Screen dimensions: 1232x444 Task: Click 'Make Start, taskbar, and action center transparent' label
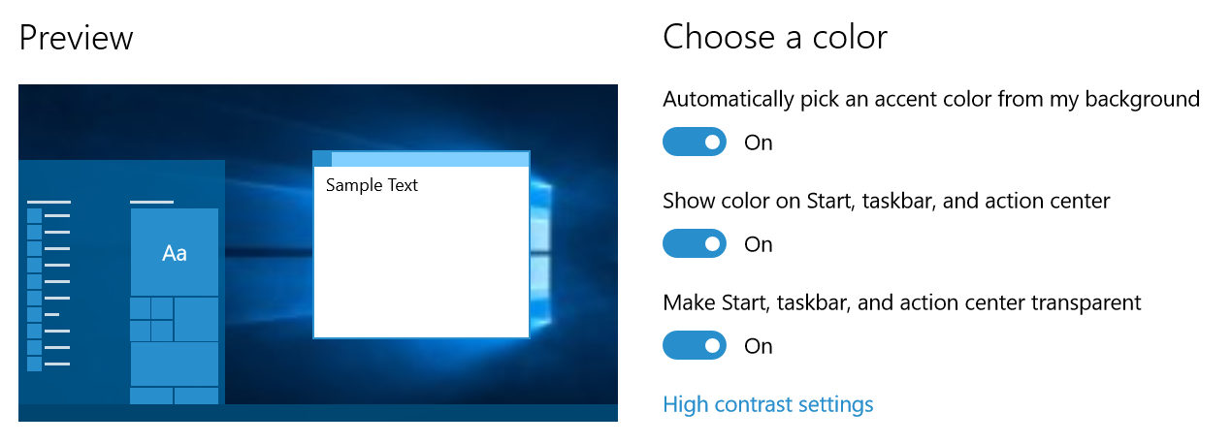[901, 302]
